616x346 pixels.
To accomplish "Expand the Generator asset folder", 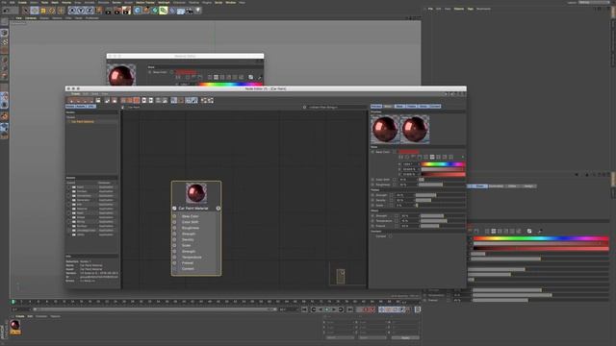I will (x=69, y=200).
